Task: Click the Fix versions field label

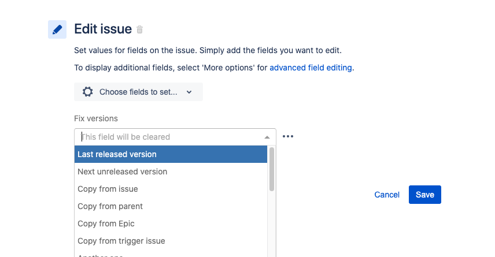Action: tap(96, 118)
